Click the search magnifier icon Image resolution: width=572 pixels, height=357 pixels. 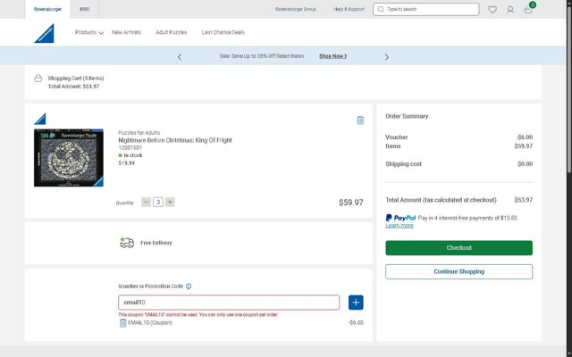(381, 10)
